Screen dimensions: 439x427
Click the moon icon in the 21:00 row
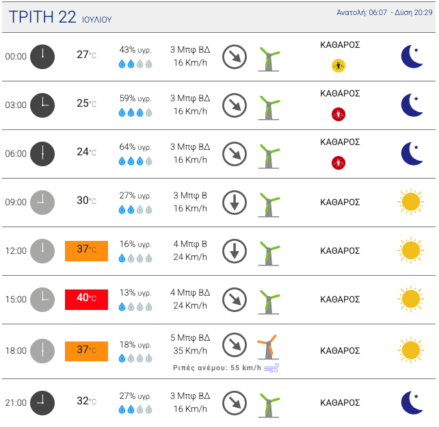click(412, 402)
